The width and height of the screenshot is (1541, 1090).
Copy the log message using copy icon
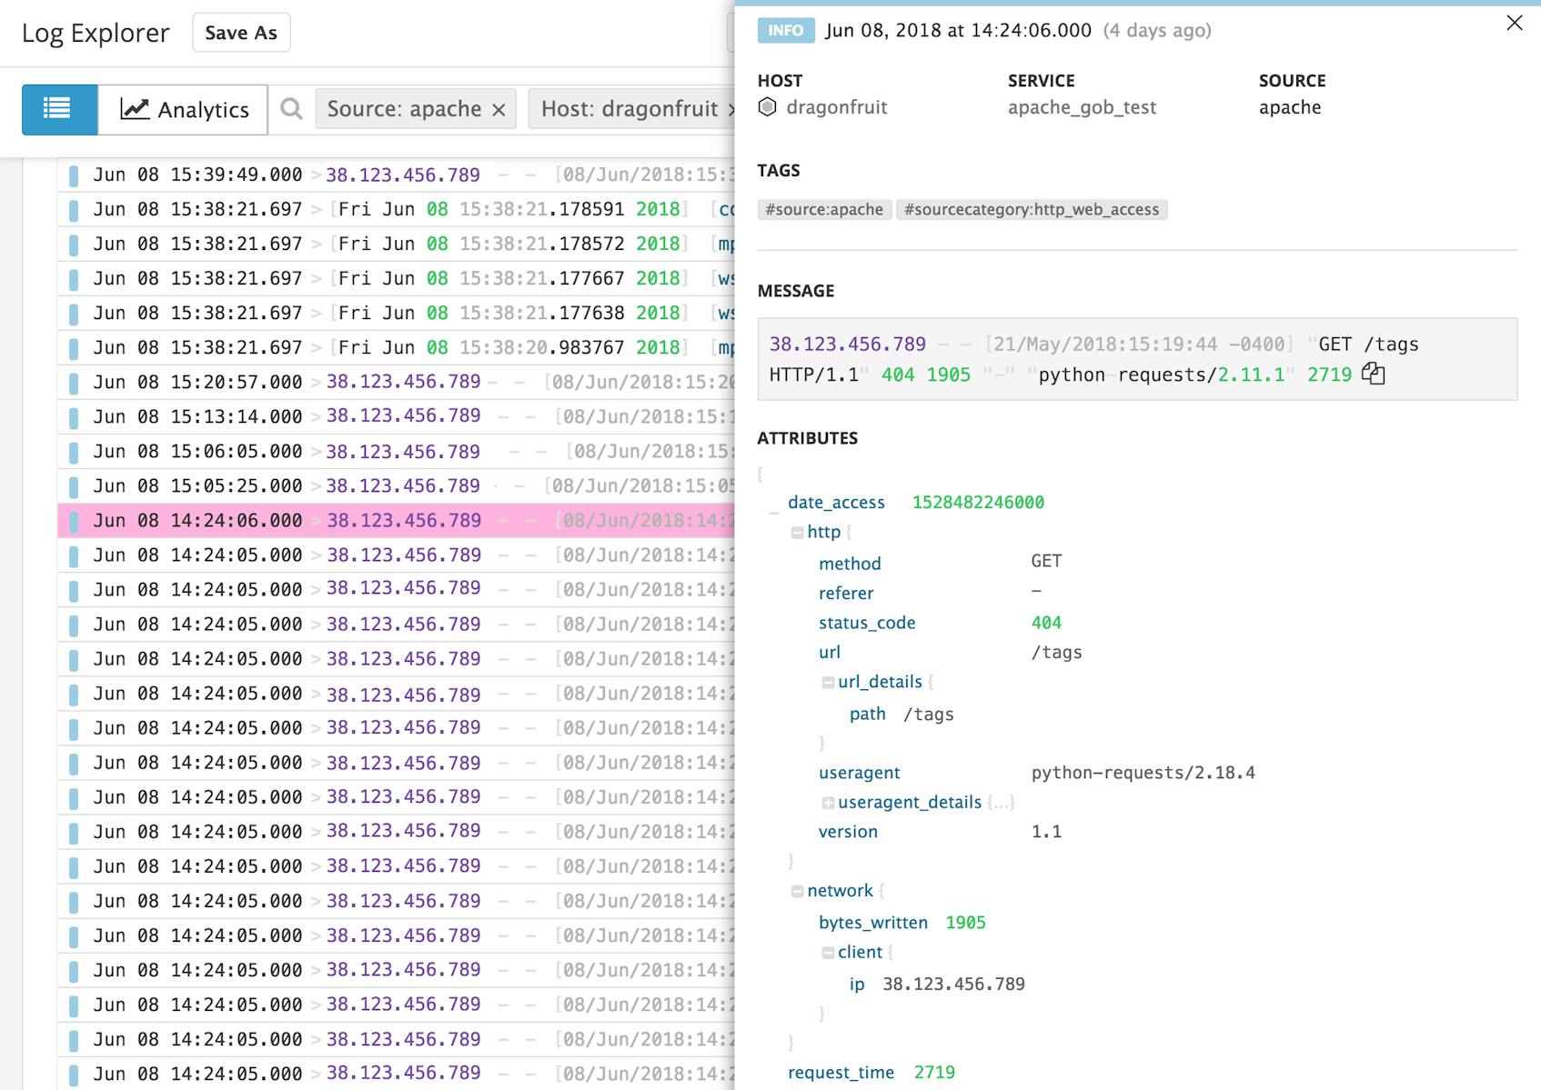pyautogui.click(x=1374, y=374)
